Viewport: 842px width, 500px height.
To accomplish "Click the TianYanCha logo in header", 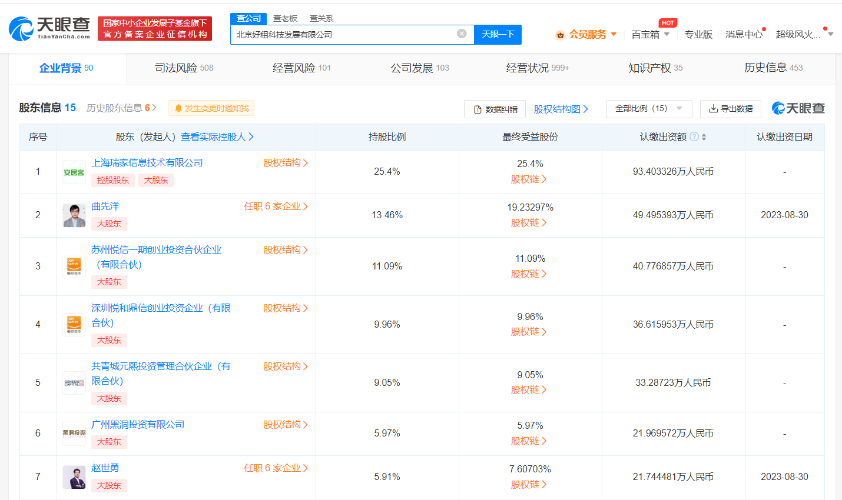I will [x=50, y=28].
